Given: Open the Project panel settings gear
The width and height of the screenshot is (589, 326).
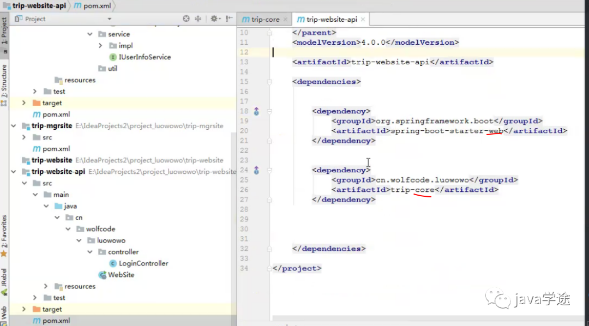Looking at the screenshot, I should pyautogui.click(x=214, y=19).
